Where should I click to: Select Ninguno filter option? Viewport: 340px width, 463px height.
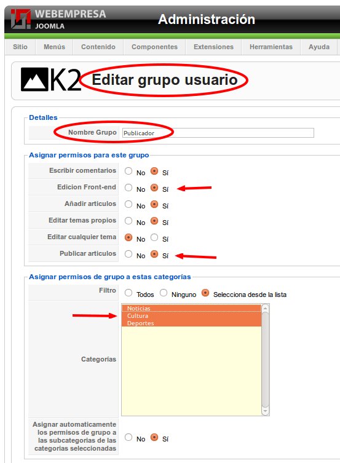[164, 293]
